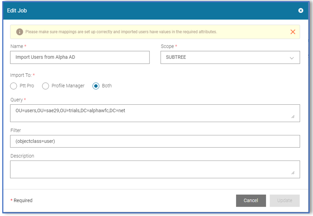Choose Profile Manager as import target
This screenshot has height=216, width=313.
pyautogui.click(x=46, y=86)
